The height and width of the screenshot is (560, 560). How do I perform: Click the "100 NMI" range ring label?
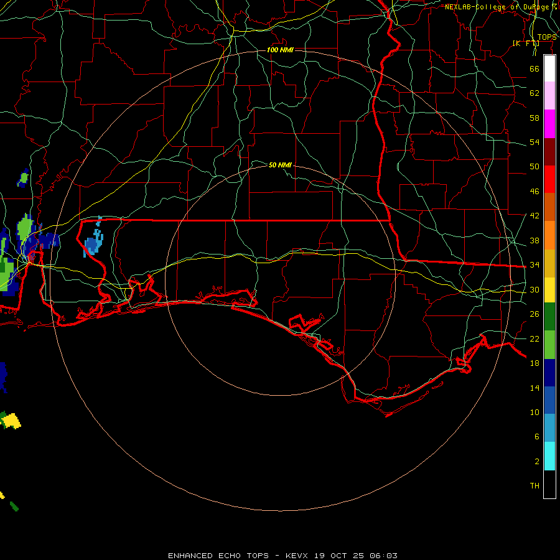point(280,50)
